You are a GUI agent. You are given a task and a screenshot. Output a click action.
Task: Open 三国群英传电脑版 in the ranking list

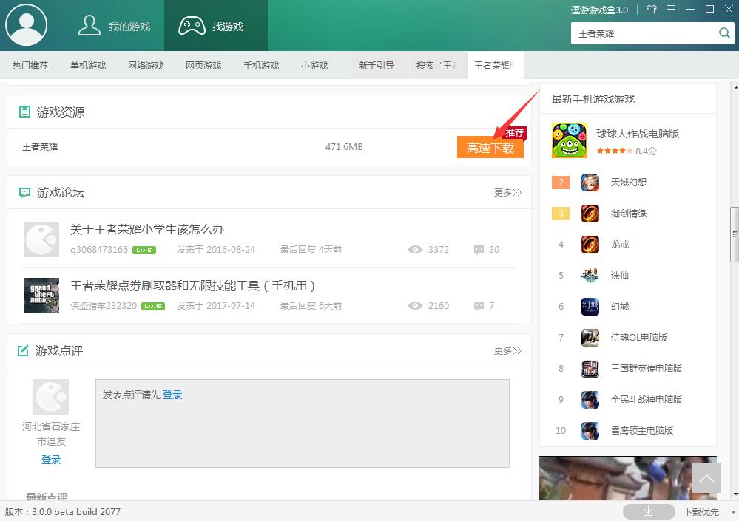point(647,369)
